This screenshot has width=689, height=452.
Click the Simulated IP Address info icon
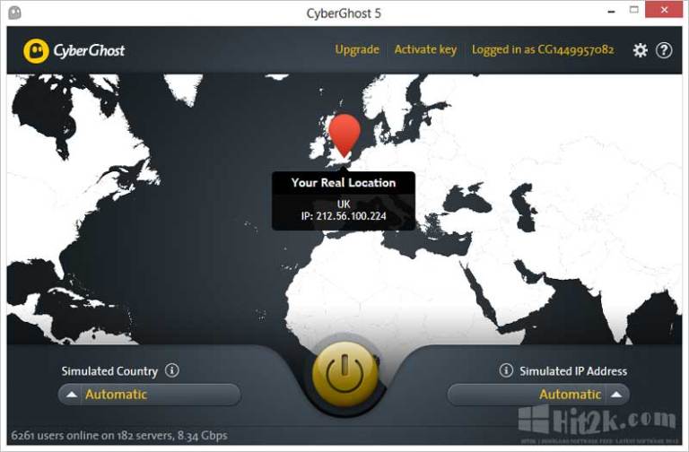click(506, 370)
